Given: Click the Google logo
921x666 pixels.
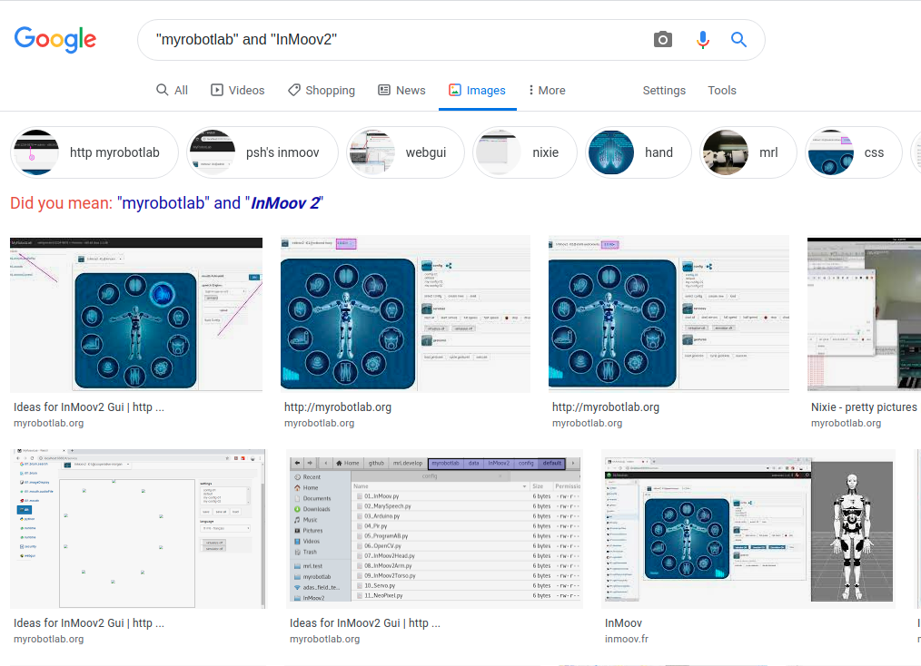Looking at the screenshot, I should 55,39.
